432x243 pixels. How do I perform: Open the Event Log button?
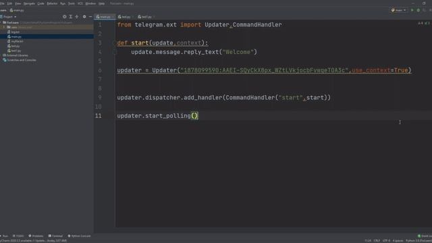425,236
